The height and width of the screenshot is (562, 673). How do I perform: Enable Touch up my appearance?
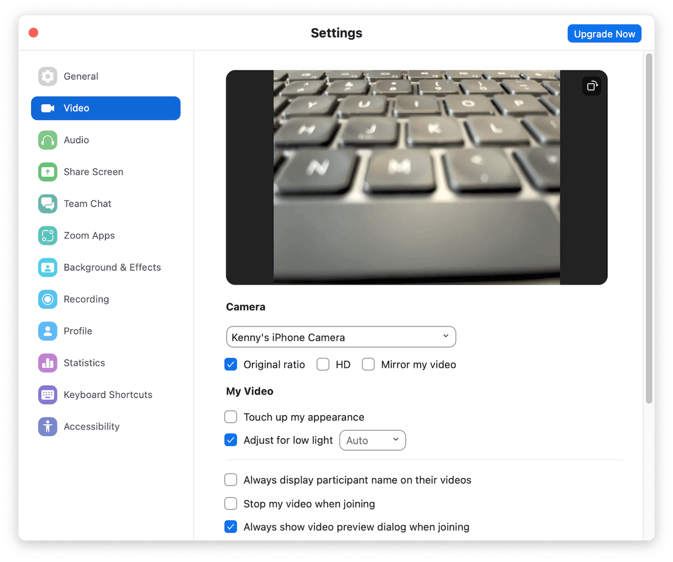pos(231,417)
